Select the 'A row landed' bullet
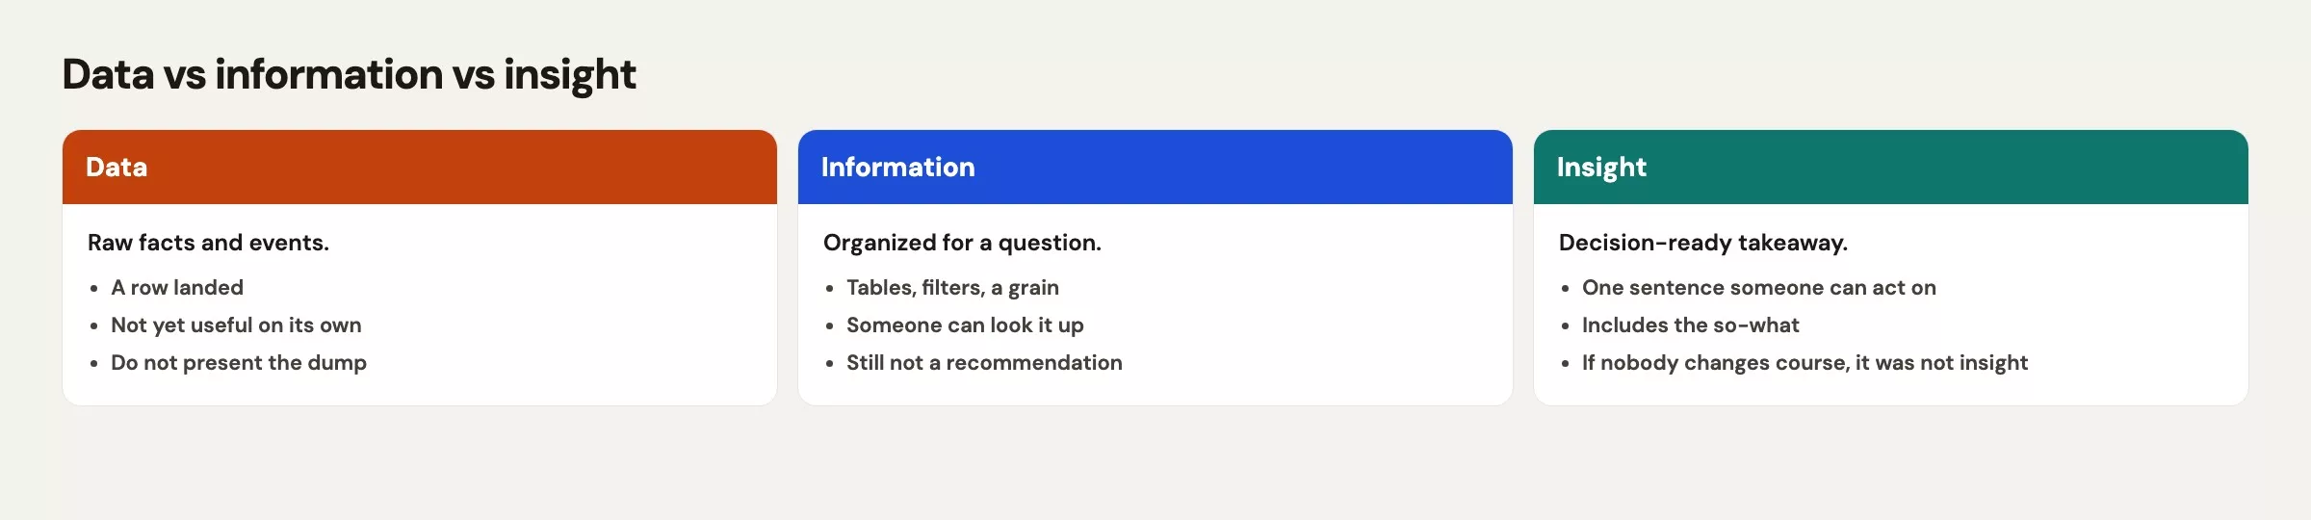 (x=177, y=287)
